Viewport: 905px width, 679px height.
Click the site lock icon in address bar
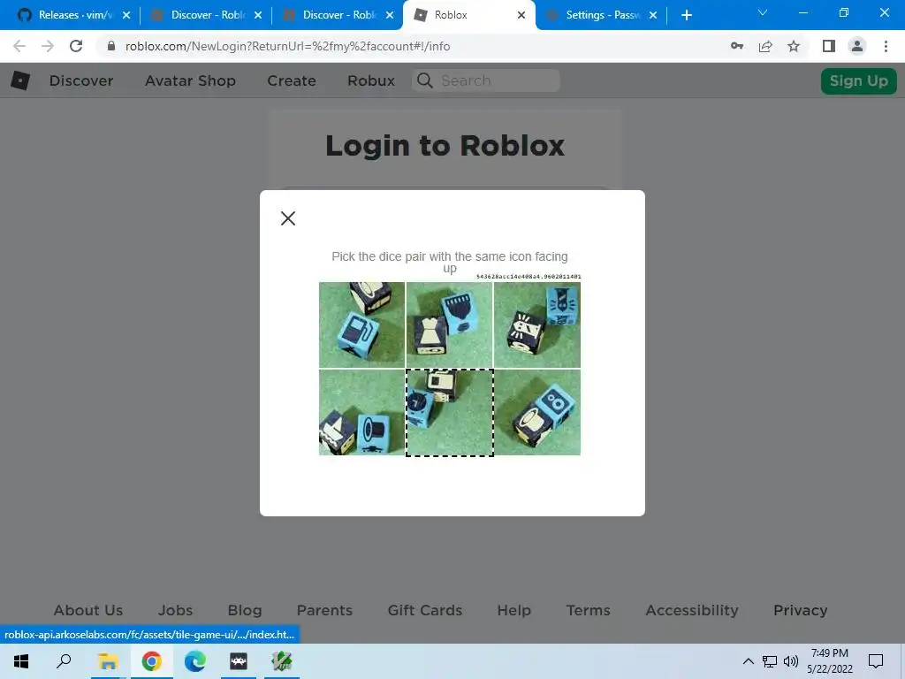(x=111, y=46)
